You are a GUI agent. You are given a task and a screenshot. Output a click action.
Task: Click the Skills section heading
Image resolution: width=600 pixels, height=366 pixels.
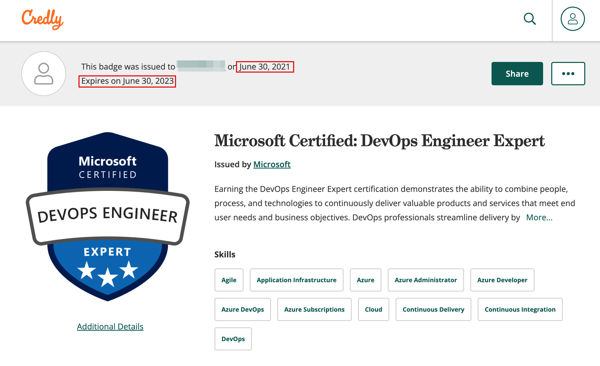(x=225, y=254)
